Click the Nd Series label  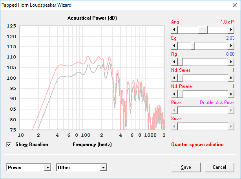(181, 70)
